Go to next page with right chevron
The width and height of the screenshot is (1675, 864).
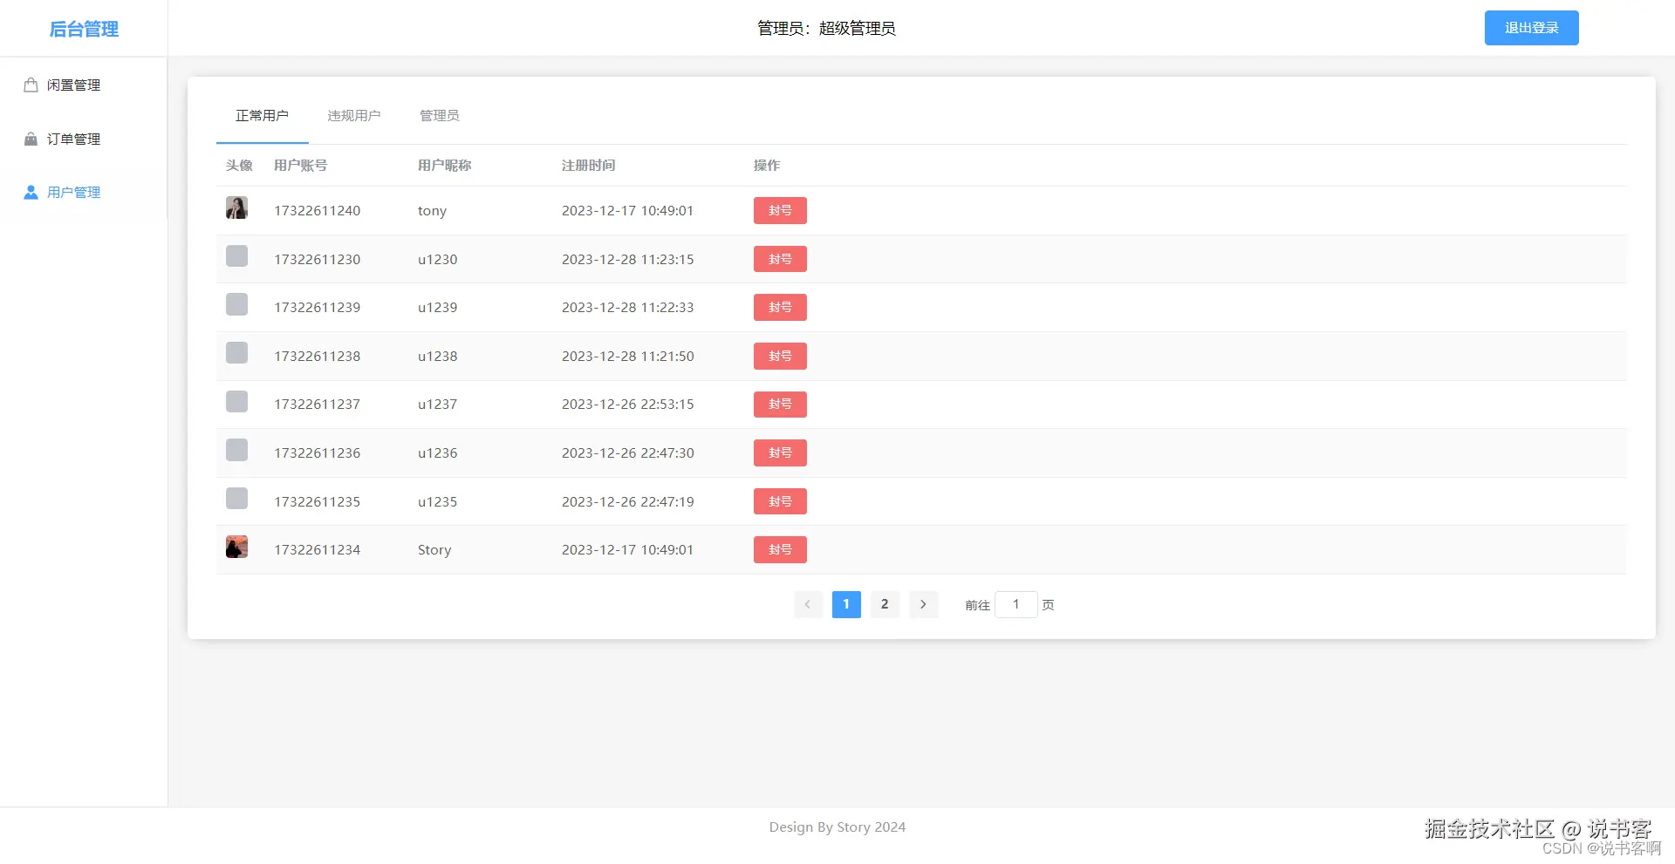point(923,604)
